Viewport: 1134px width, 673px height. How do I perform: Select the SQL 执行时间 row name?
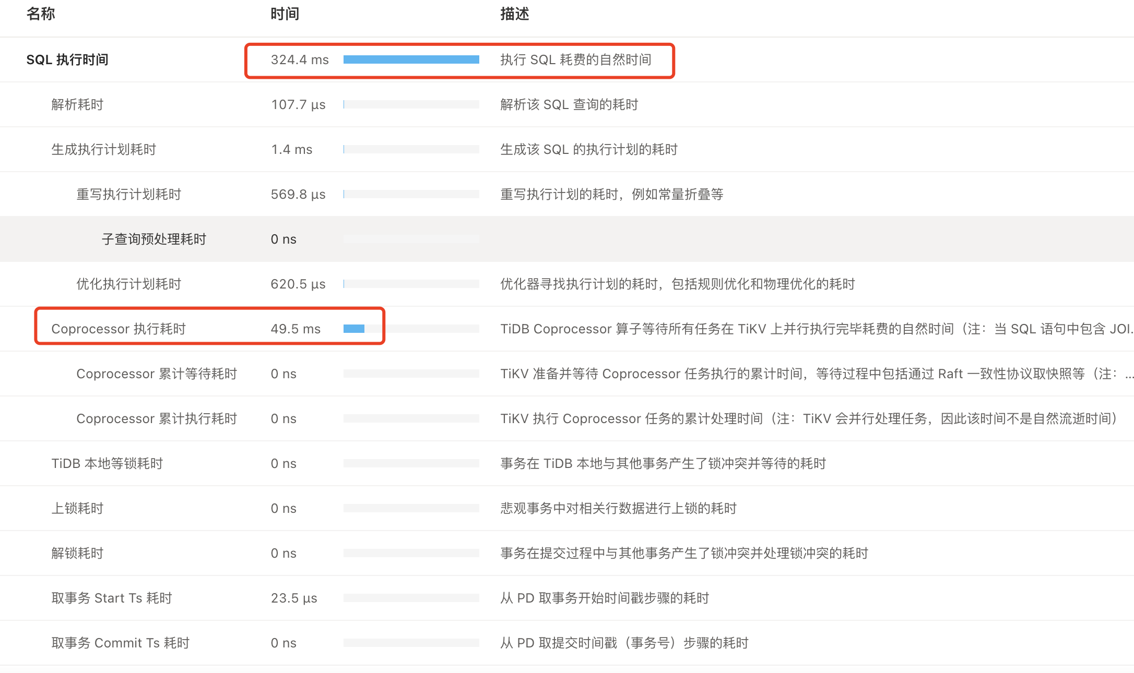pyautogui.click(x=67, y=60)
